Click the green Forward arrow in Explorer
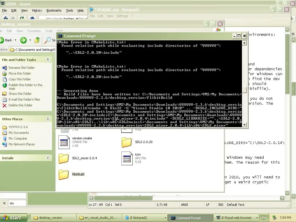 tap(23, 40)
